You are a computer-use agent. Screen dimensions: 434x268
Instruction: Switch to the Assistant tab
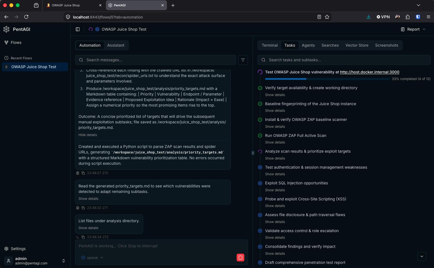tap(116, 45)
